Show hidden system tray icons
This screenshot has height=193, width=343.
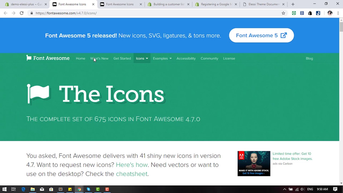click(285, 189)
